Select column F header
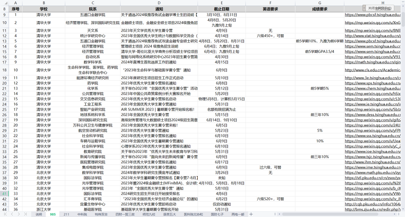405x217 pixels. pyautogui.click(x=270, y=3)
